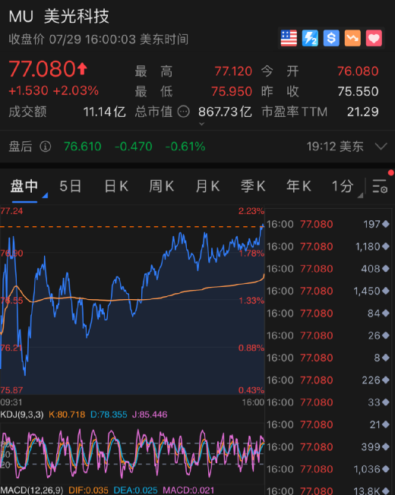This screenshot has height=495, width=395.
Task: Tap the 市盈率TTM value 21.29
Action: (x=363, y=112)
